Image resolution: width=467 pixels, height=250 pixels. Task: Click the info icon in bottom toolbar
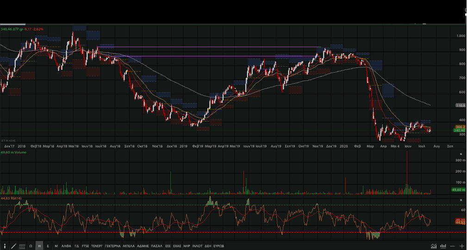[5, 246]
